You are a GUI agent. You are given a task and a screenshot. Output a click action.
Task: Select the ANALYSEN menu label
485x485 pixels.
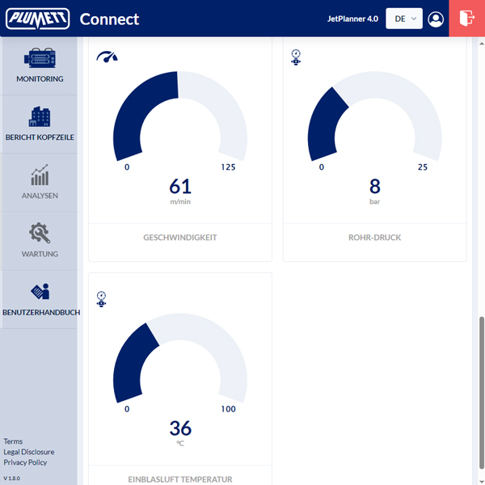(x=40, y=196)
